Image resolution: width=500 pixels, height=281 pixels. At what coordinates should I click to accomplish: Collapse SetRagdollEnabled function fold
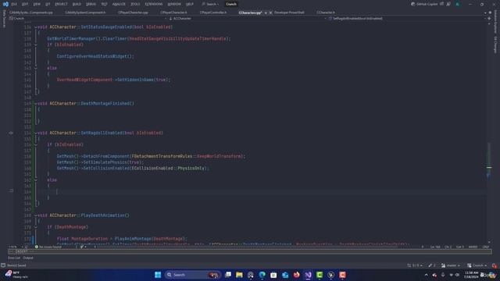36,133
